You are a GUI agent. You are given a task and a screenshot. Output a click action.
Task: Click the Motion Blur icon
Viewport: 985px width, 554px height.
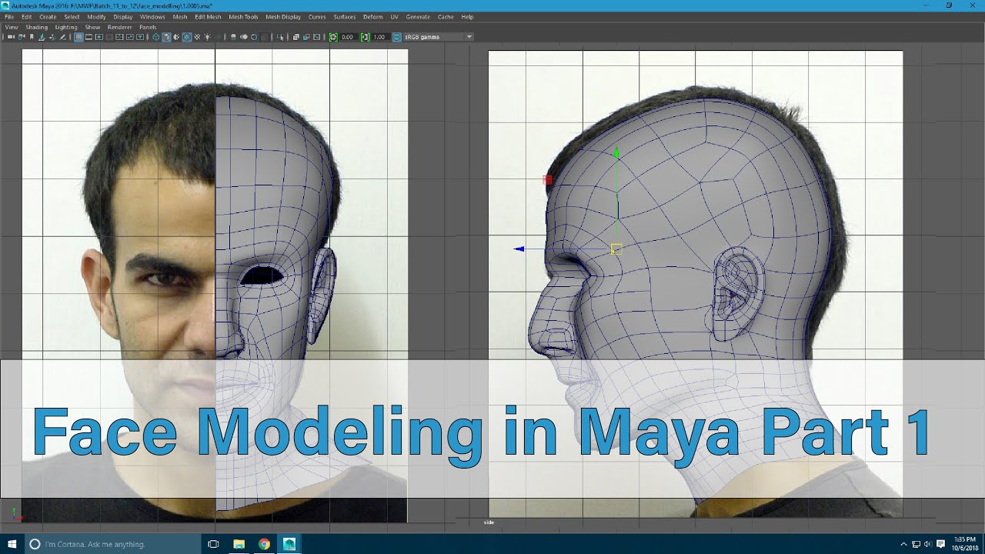(x=244, y=37)
